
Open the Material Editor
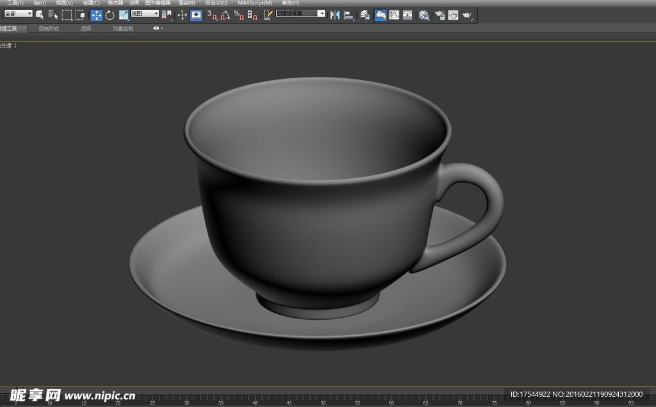click(x=424, y=15)
